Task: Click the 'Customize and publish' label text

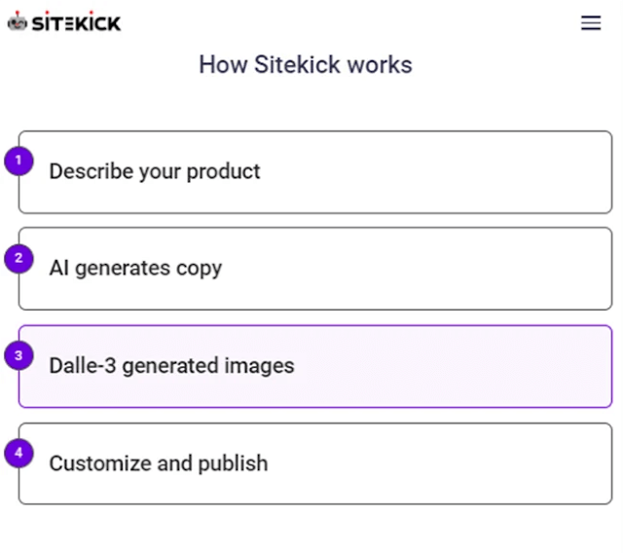Action: pyautogui.click(x=158, y=463)
